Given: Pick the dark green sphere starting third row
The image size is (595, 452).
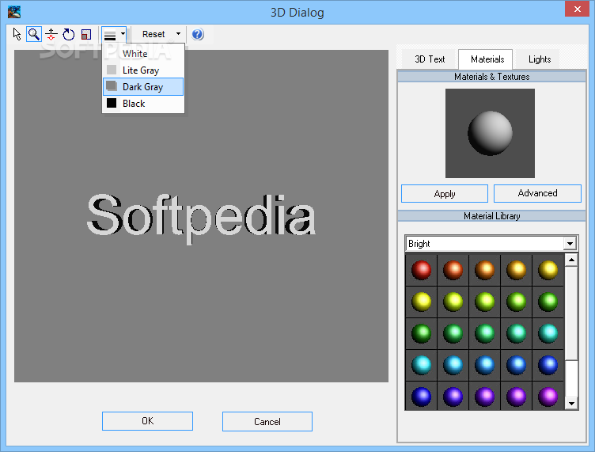Looking at the screenshot, I should point(421,333).
